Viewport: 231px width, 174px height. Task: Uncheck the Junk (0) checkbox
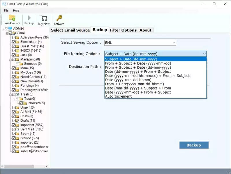click(x=14, y=55)
